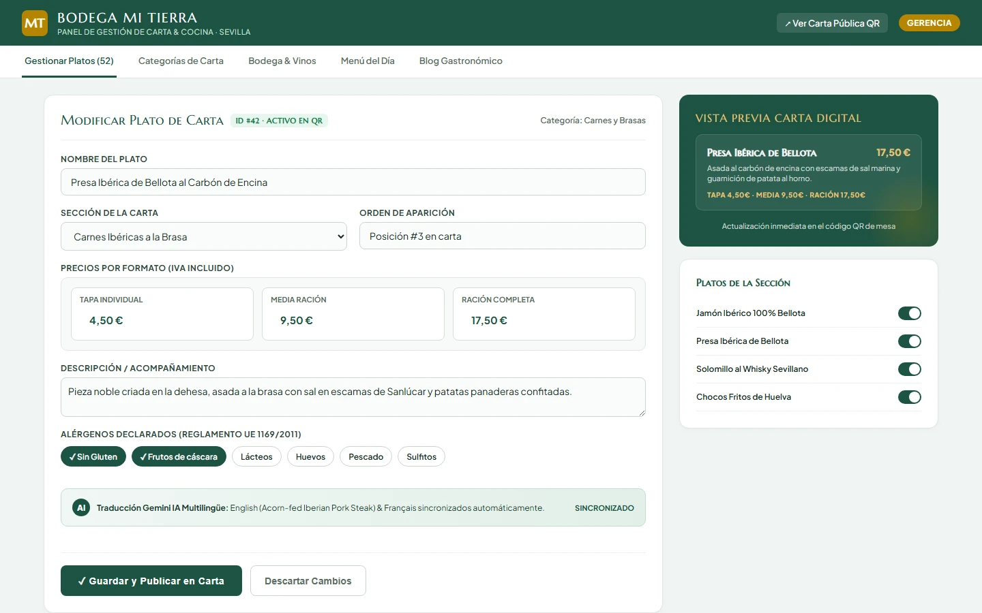Switch to Categorías de Carta tab

181,61
